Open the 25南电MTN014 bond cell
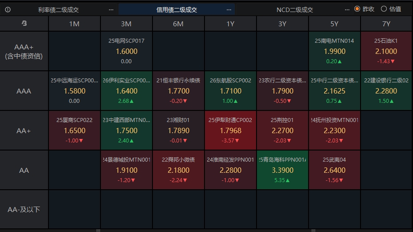This screenshot has width=413, height=232. 334,51
